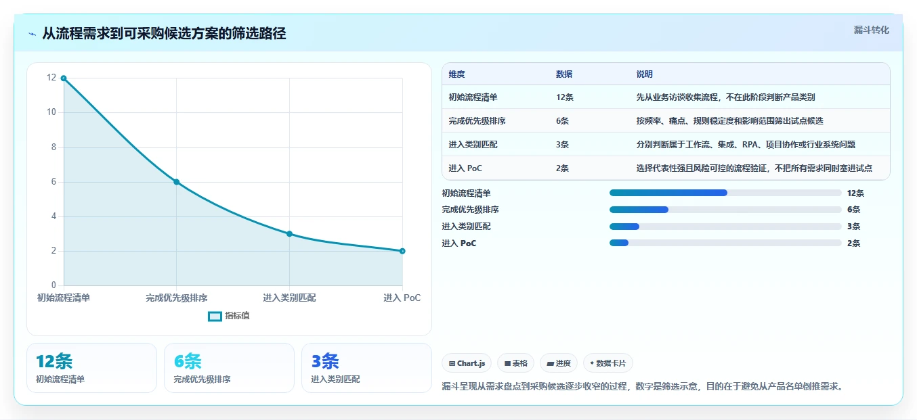Click the chart data point at 进入类别匹配
Image resolution: width=917 pixels, height=420 pixels.
coord(289,234)
